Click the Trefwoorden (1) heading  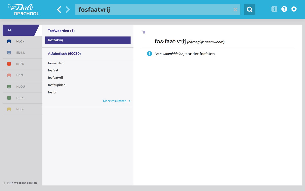[x=61, y=31]
